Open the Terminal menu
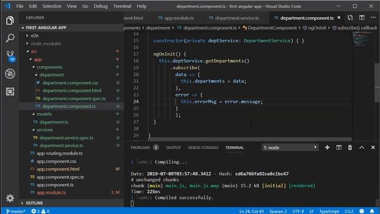The width and height of the screenshot is (380, 214). tap(122, 6)
